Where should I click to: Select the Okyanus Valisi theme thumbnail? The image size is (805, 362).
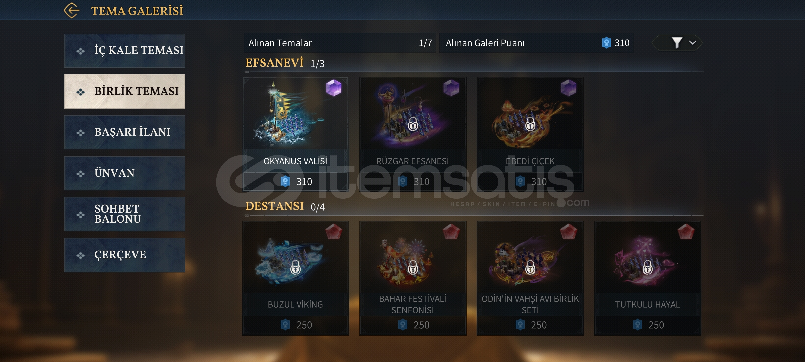click(x=296, y=114)
